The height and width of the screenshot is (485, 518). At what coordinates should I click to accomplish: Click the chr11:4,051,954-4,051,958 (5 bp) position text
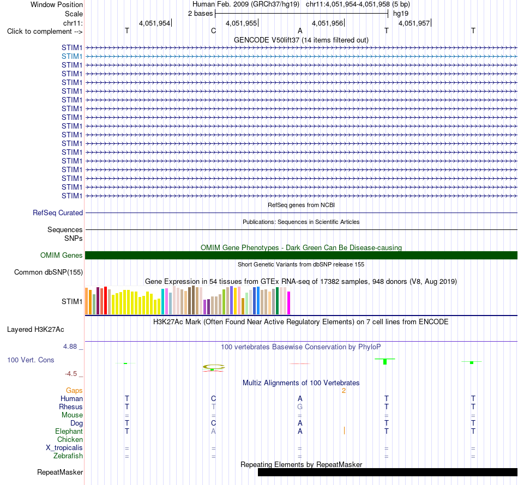coord(358,4)
